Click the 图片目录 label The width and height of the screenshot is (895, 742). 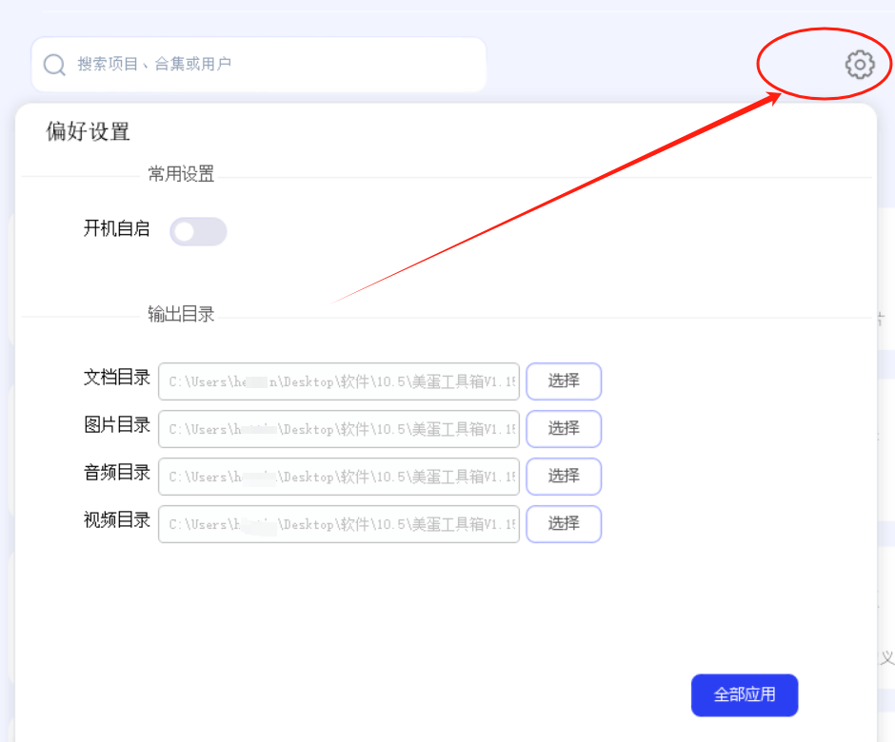point(116,425)
